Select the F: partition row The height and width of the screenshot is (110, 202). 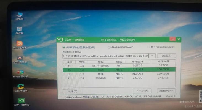119,66
